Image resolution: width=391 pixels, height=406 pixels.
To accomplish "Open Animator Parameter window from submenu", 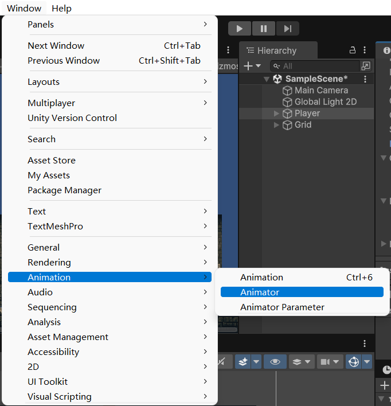I will [x=302, y=307].
